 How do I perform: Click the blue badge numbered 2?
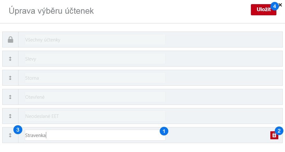(x=279, y=130)
